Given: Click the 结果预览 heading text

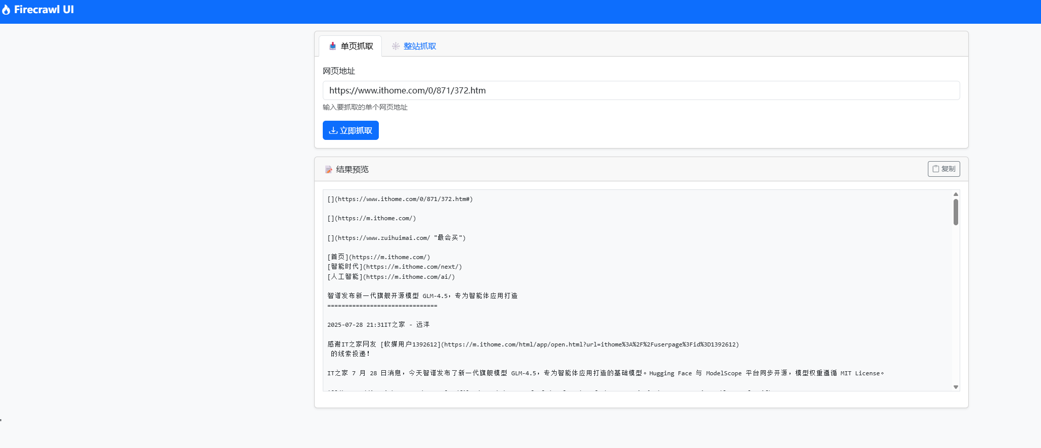Looking at the screenshot, I should (353, 169).
